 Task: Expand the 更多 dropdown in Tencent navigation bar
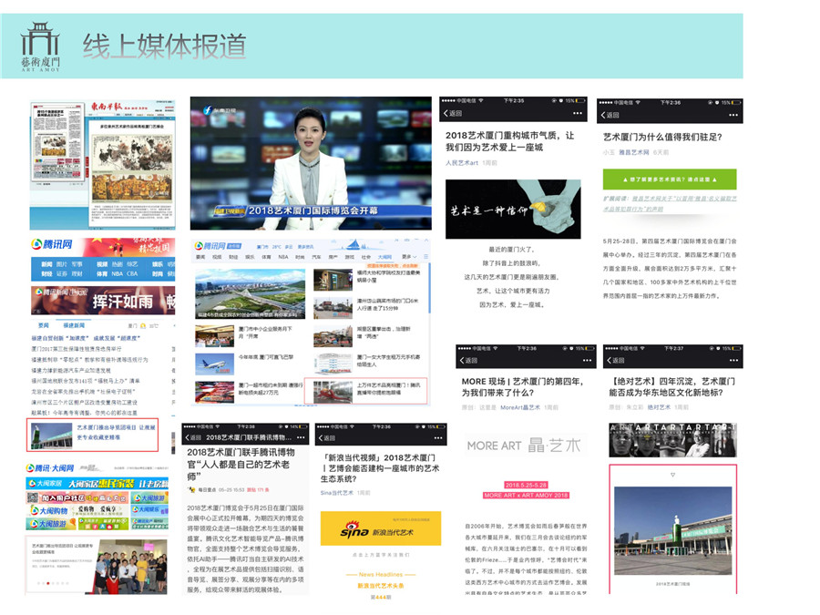[x=407, y=257]
